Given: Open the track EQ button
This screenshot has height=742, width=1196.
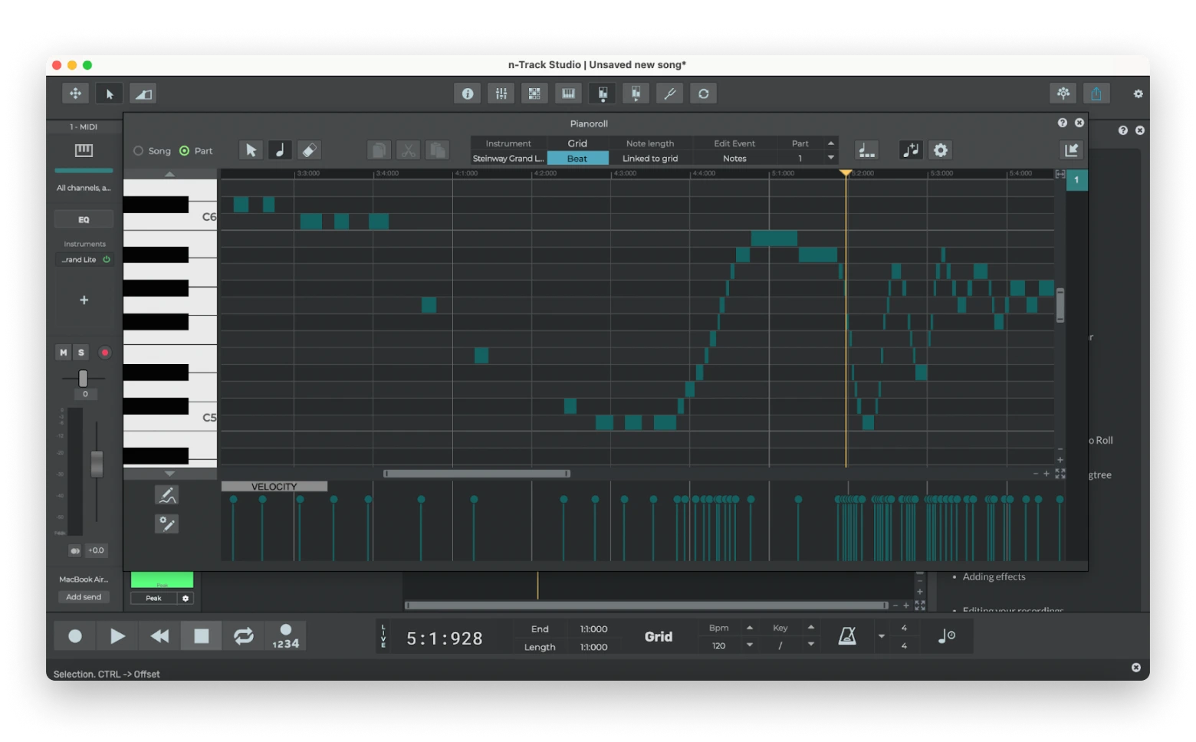Looking at the screenshot, I should click(x=84, y=220).
